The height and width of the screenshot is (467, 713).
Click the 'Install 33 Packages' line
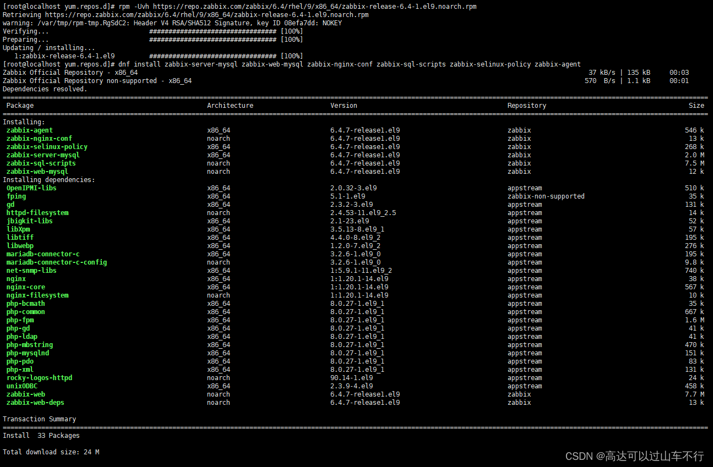coord(41,436)
